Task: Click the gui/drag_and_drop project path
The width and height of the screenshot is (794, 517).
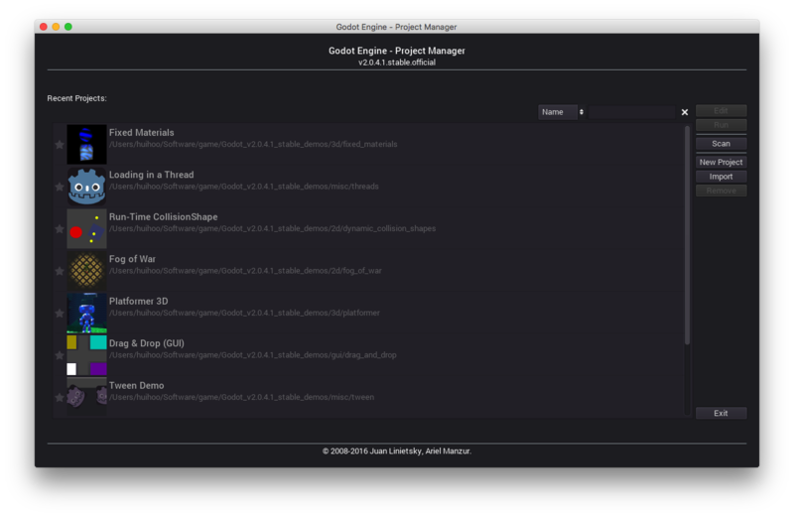Action: [253, 355]
